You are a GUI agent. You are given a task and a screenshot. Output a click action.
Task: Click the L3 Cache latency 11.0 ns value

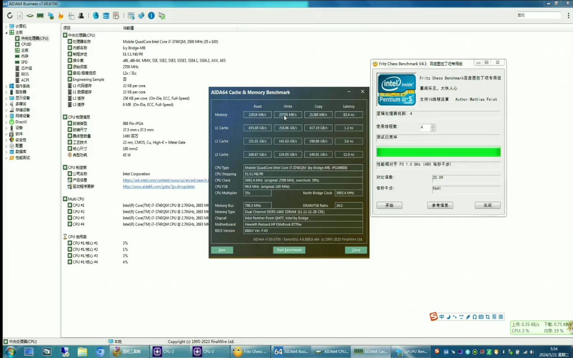(x=349, y=154)
